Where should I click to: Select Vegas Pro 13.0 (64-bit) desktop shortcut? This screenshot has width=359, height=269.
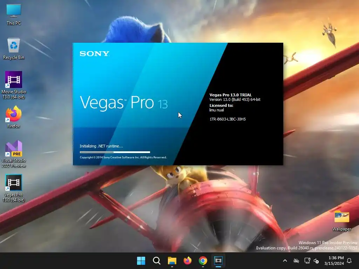[x=14, y=188]
